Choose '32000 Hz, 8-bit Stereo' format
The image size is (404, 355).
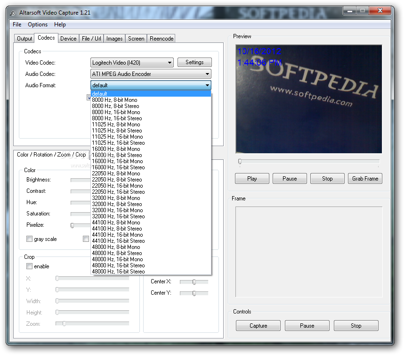[151, 204]
